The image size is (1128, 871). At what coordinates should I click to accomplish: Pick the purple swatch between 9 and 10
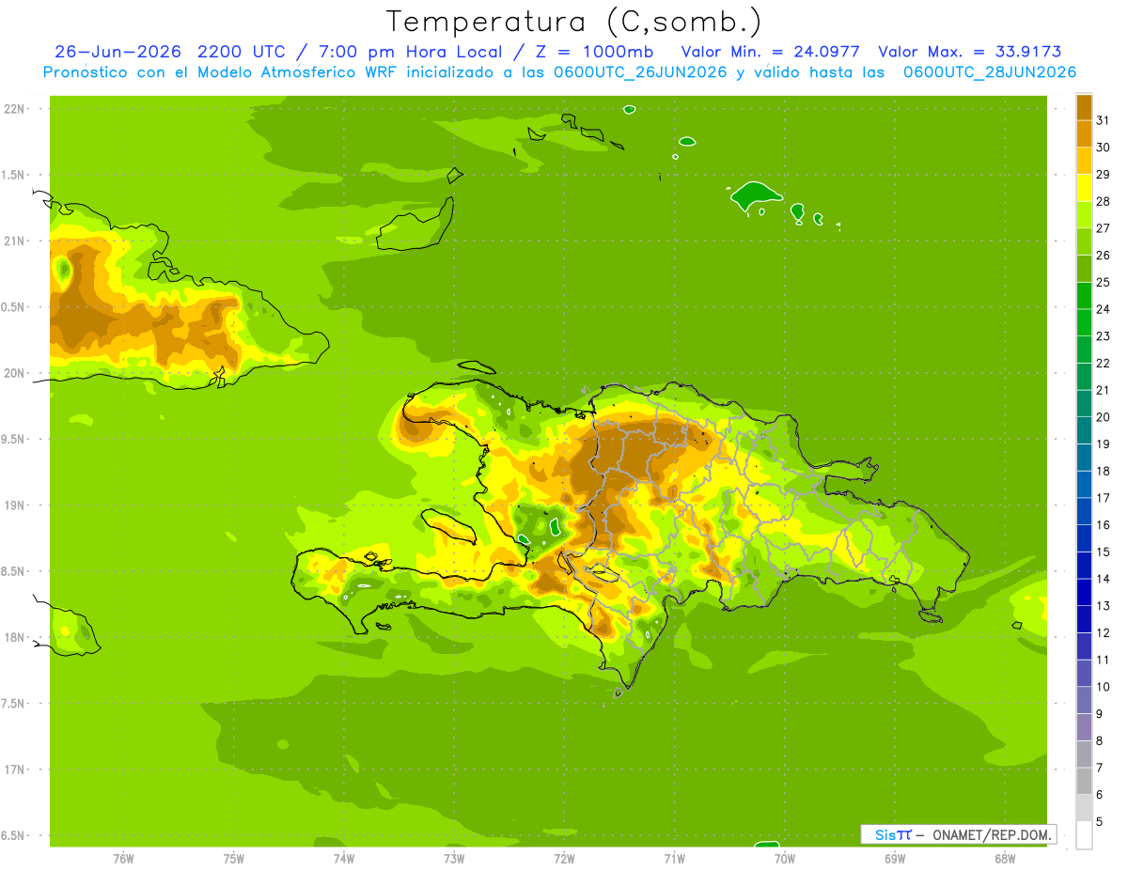(x=1084, y=700)
